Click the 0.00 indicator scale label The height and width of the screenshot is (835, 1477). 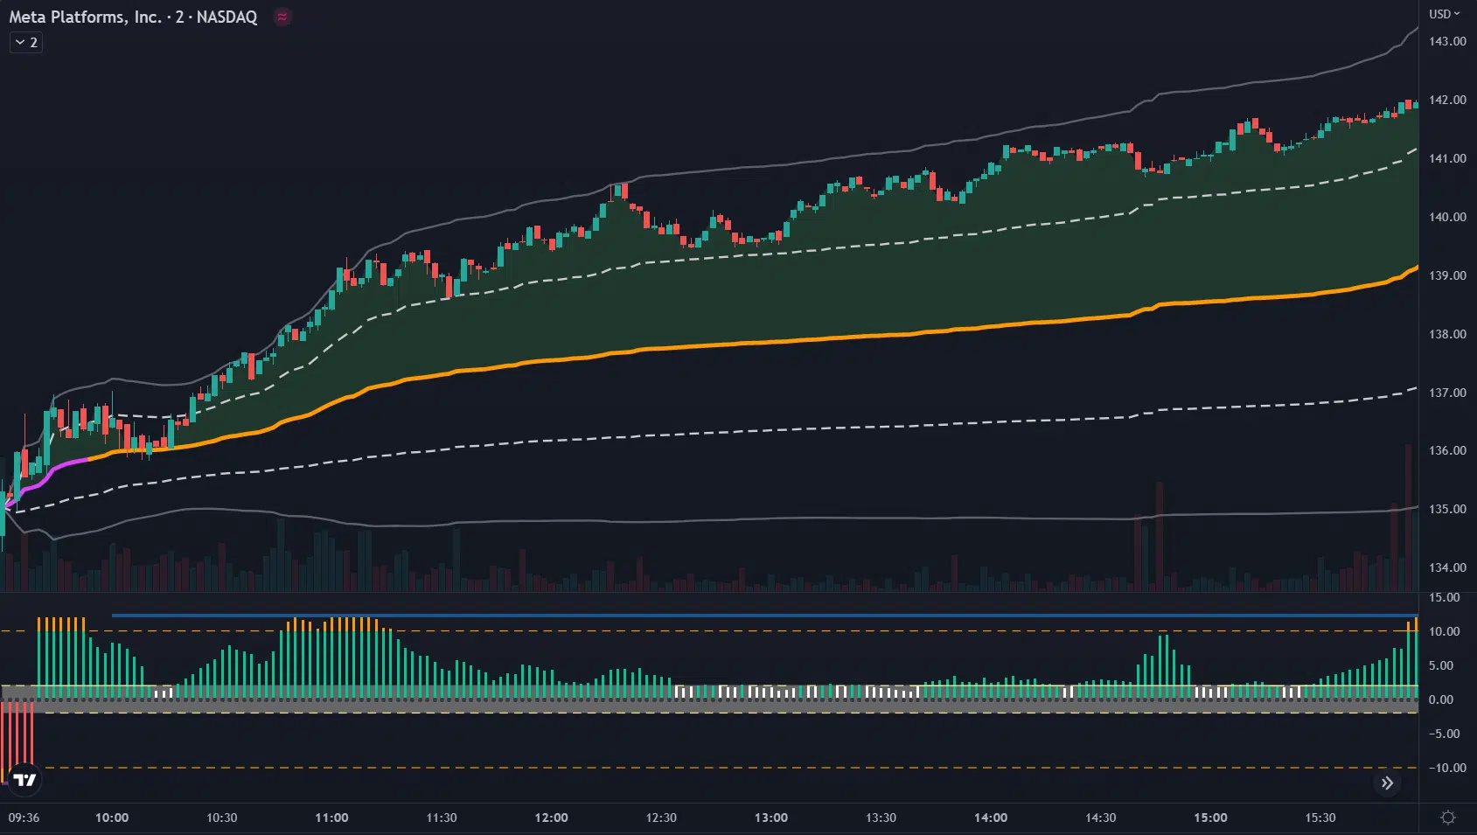pos(1441,699)
